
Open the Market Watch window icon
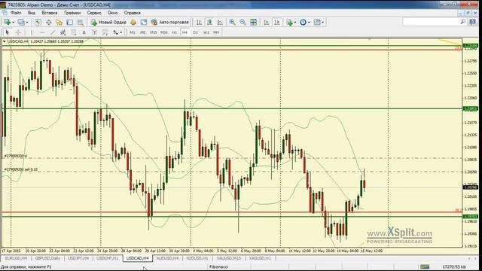coord(38,22)
